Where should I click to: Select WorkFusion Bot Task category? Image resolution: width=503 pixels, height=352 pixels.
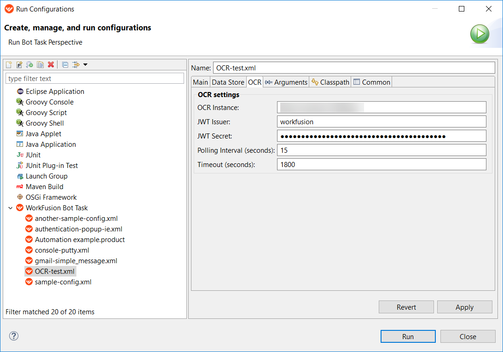pos(57,208)
